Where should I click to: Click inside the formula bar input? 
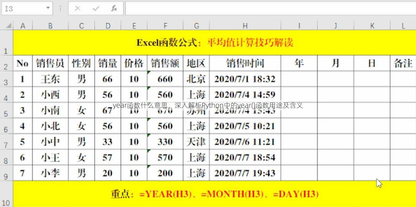click(271, 9)
